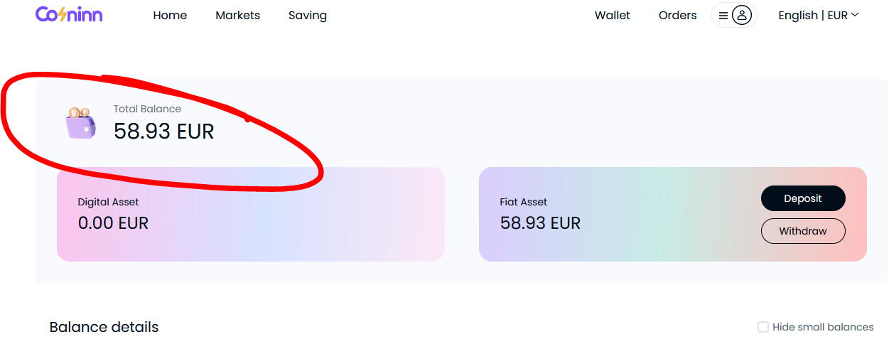Click the Deposit button
The width and height of the screenshot is (889, 344).
803,198
